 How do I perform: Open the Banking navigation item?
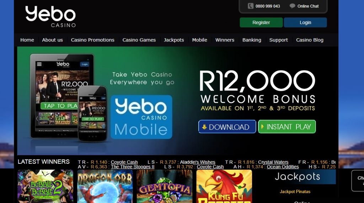(252, 40)
